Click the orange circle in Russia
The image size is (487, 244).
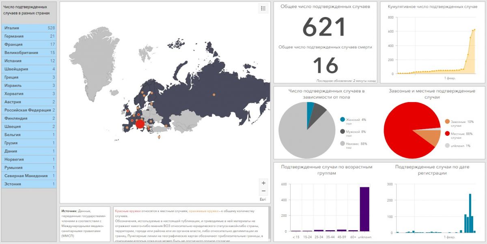[214, 95]
